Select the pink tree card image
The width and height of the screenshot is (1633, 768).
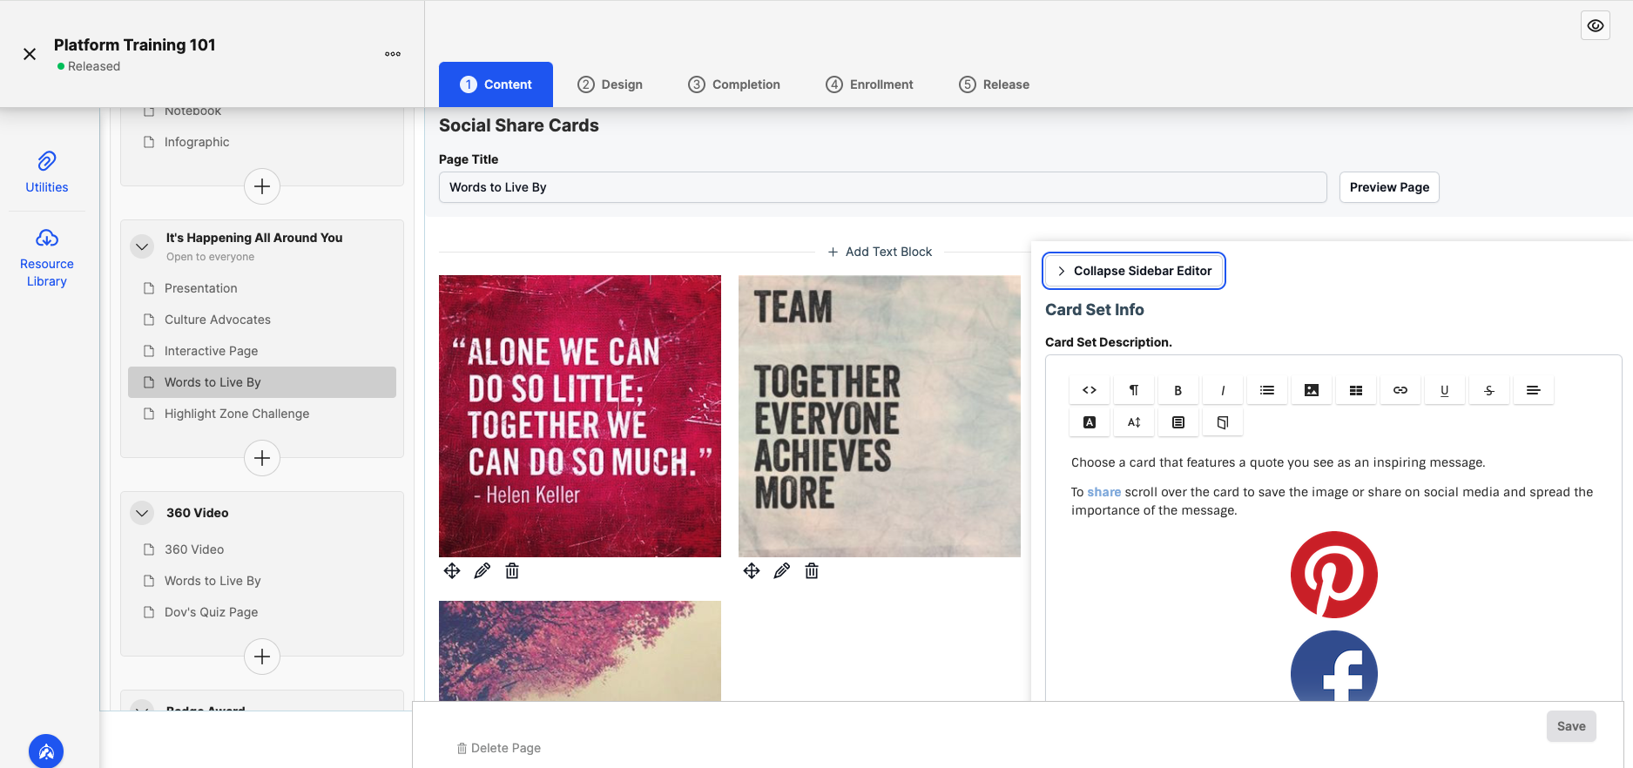pos(580,650)
